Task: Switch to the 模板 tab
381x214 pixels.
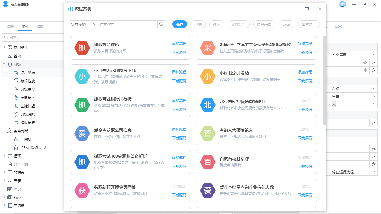Action: [40, 26]
